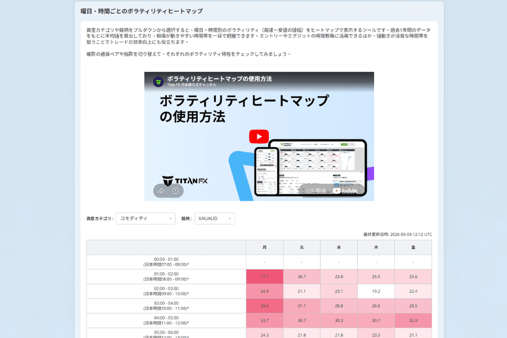The height and width of the screenshot is (338, 507).
Task: Click the heatmap cell with value 31.1
Action: click(302, 306)
